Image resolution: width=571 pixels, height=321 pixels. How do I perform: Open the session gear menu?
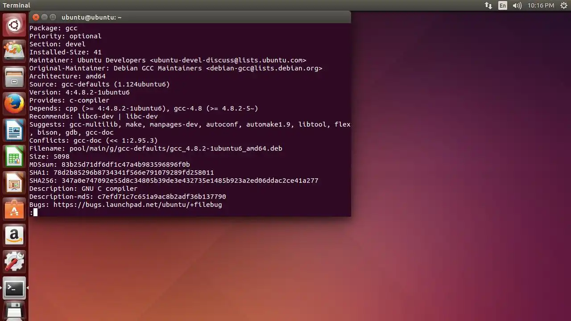pos(564,5)
